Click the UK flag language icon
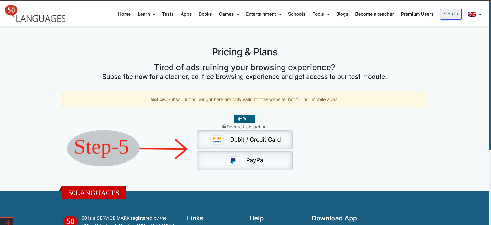Viewport: 491px width, 225px height. pyautogui.click(x=472, y=14)
